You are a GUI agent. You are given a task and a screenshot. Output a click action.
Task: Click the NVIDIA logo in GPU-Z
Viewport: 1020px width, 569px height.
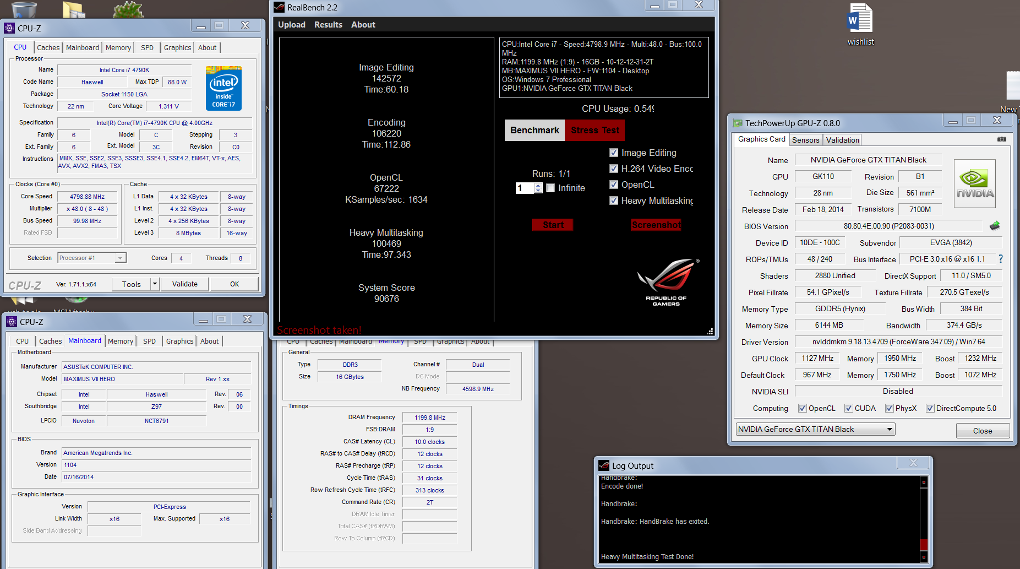[x=975, y=183]
